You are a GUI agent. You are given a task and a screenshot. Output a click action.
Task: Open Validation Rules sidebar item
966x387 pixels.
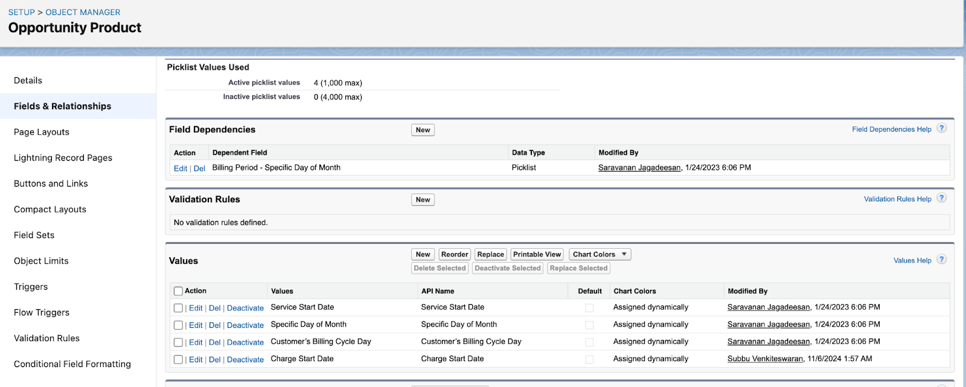[x=46, y=338]
